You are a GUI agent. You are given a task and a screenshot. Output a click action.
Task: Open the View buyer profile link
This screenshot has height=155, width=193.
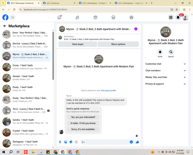coord(108,91)
